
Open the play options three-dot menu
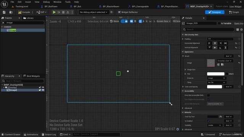click(72, 12)
